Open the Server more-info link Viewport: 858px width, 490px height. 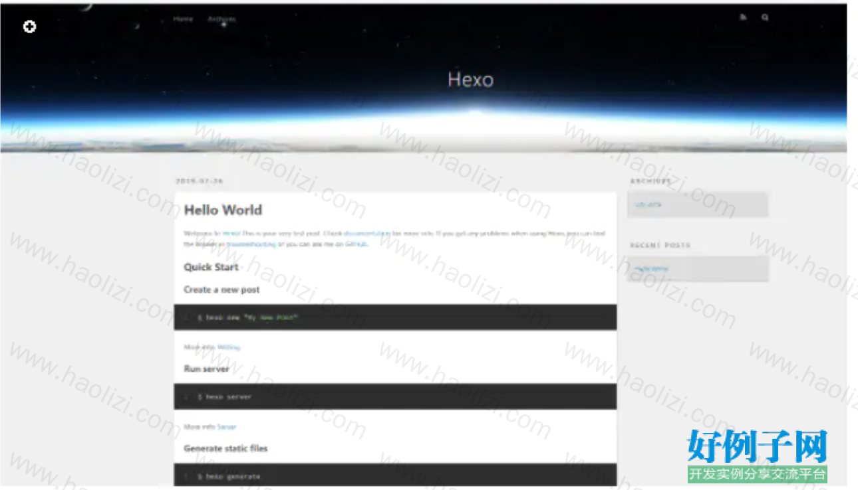pyautogui.click(x=227, y=427)
